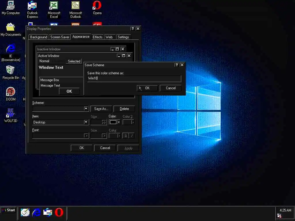Open the Color 2 dropdown

click(128, 122)
